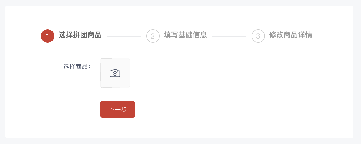
Task: Click the 选择商品 field label
Action: pos(76,67)
